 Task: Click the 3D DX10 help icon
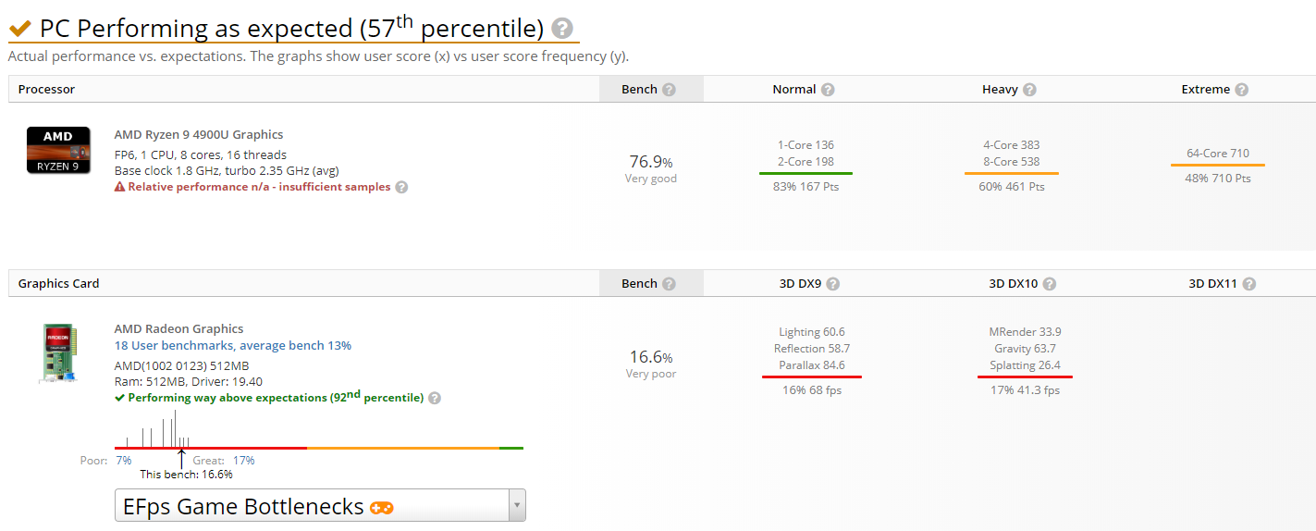point(1049,284)
